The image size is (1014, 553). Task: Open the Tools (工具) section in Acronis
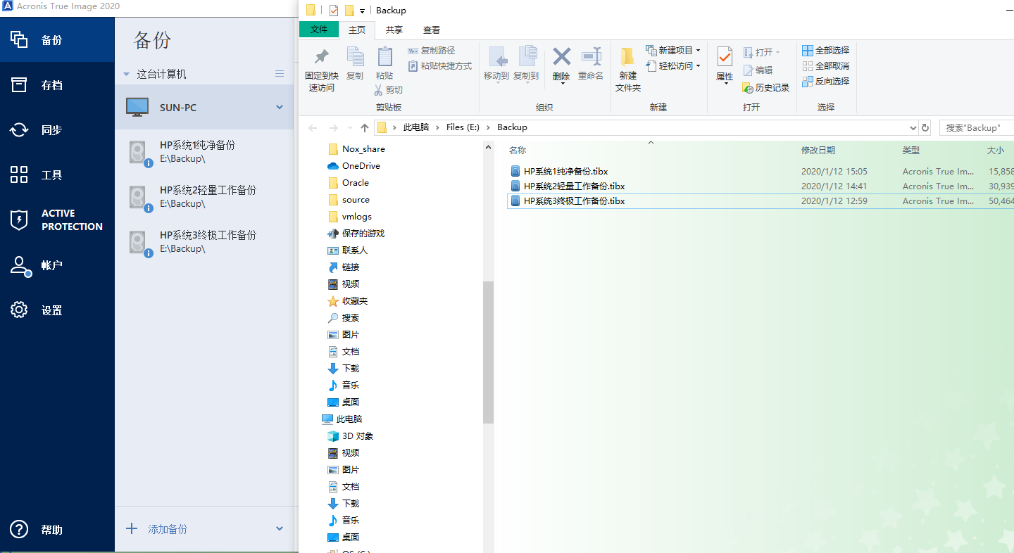(57, 174)
